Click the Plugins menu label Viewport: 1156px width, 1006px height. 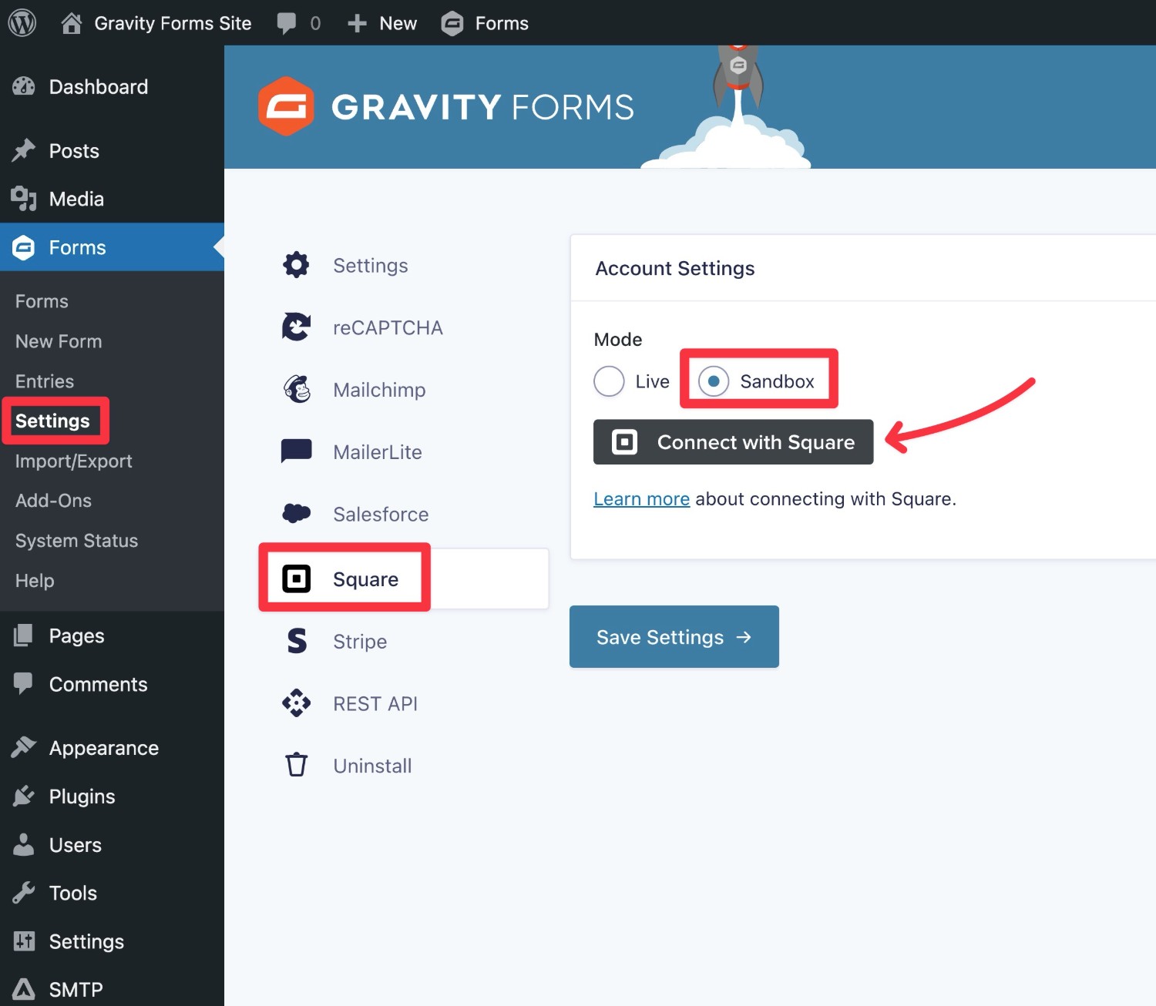tap(82, 796)
